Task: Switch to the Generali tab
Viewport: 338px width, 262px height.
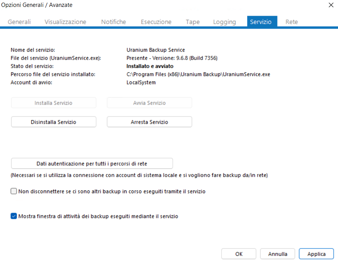Action: tap(19, 22)
